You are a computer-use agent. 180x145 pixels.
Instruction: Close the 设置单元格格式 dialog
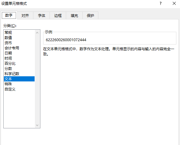point(174,3)
